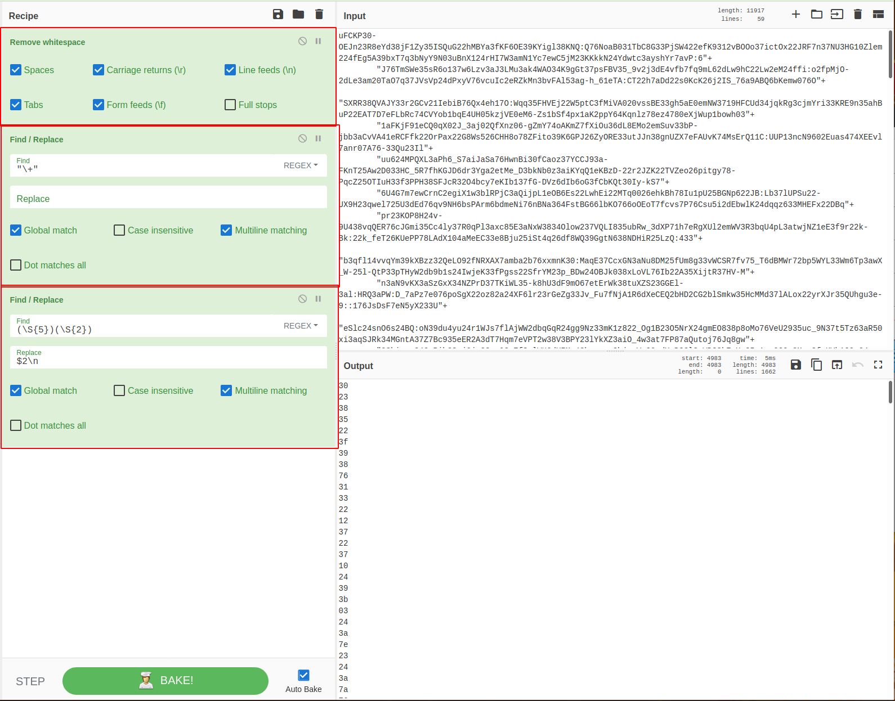Reset the input pane layout icon
The height and width of the screenshot is (701, 895).
coord(878,15)
